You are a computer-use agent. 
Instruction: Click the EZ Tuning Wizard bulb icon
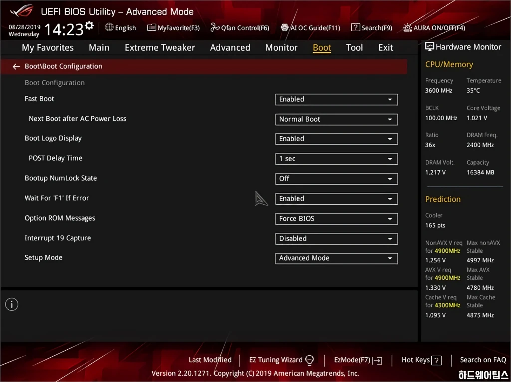coord(309,360)
